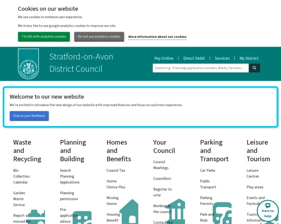This screenshot has height=224, width=281.
Task: Open Council Tax link
Action: click(116, 170)
